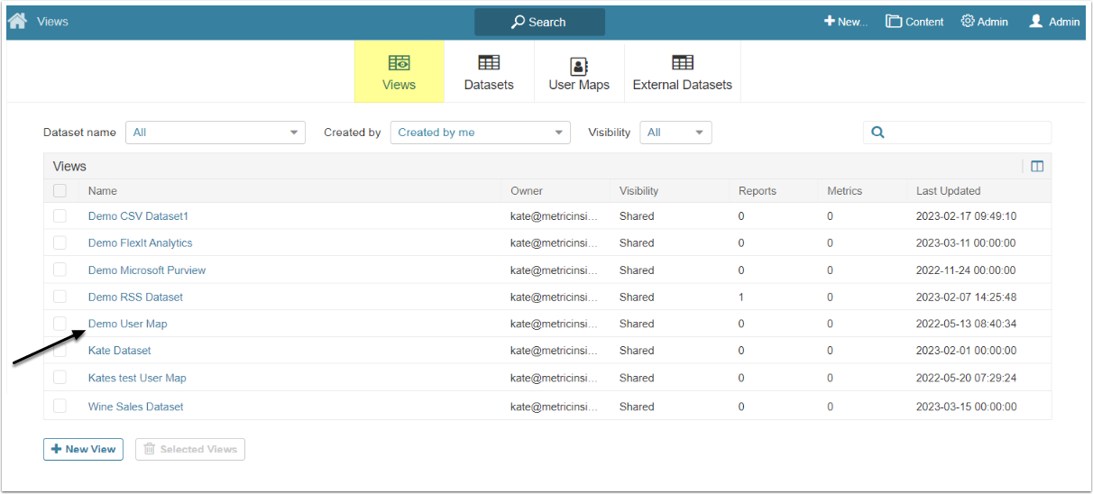The width and height of the screenshot is (1093, 494).
Task: Switch to the User Maps tab
Action: pos(579,72)
